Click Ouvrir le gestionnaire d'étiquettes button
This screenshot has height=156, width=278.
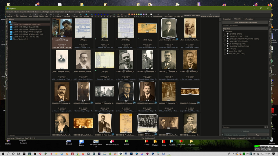[245, 22]
